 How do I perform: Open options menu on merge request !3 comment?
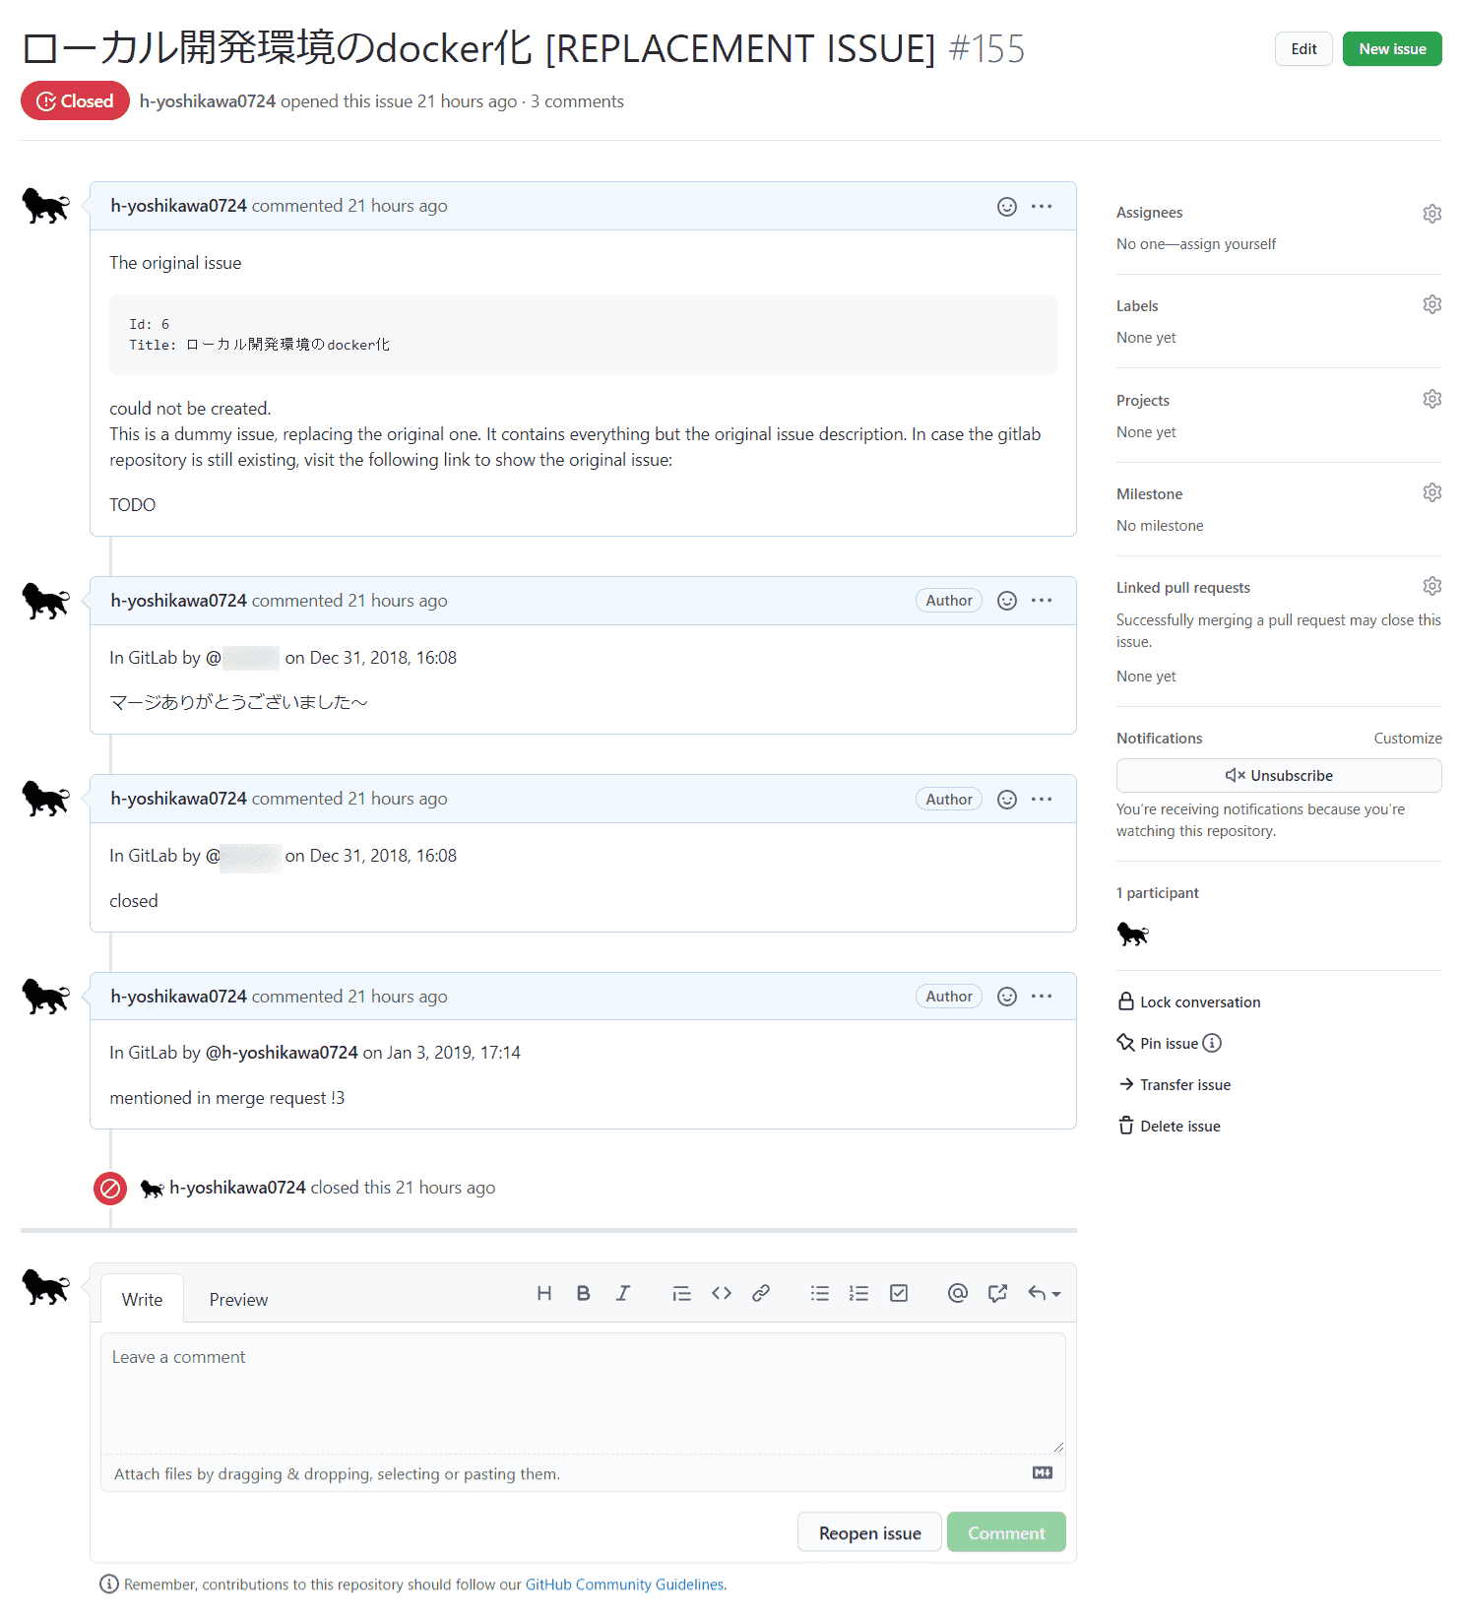[1042, 997]
